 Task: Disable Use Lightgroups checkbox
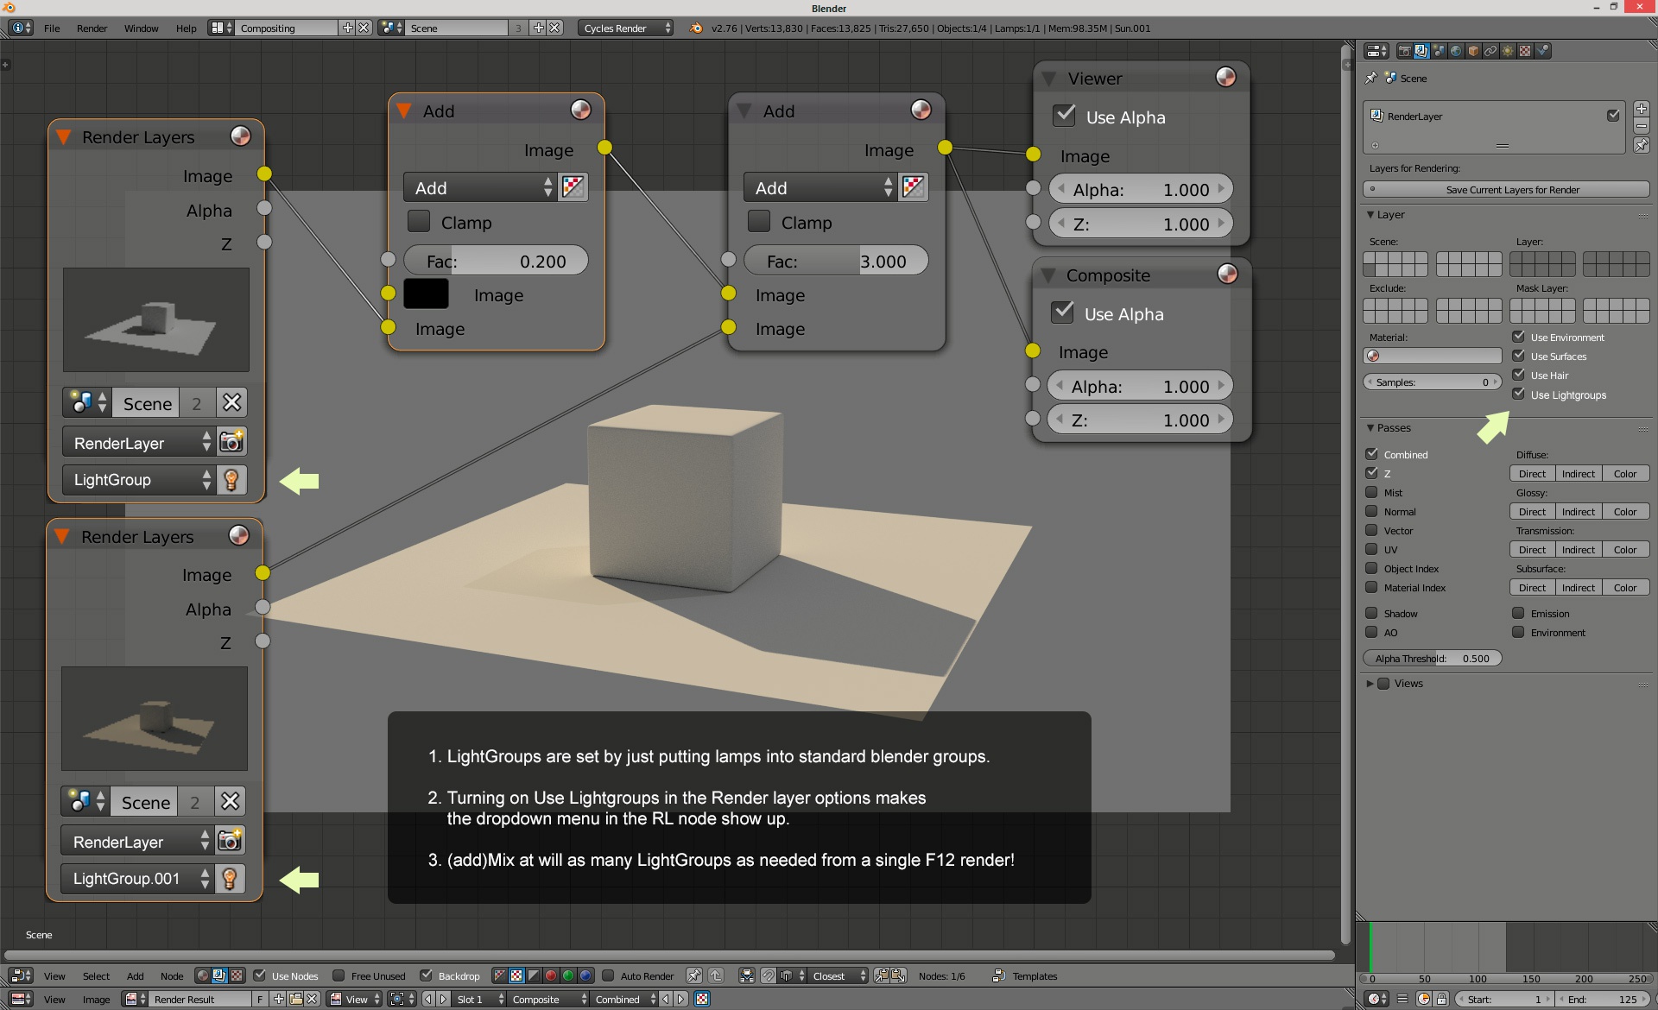pyautogui.click(x=1518, y=394)
